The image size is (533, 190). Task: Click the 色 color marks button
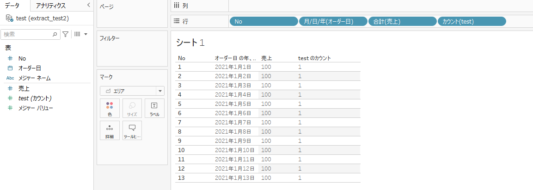[x=110, y=109]
